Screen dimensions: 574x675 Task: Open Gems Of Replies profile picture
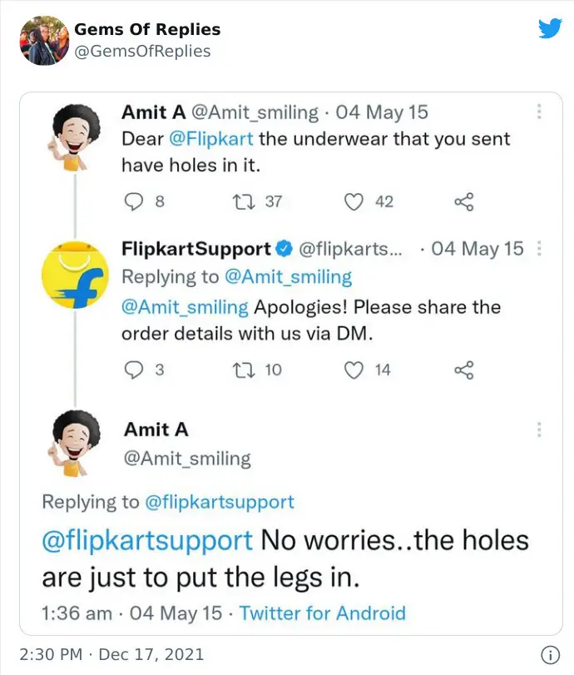point(44,41)
